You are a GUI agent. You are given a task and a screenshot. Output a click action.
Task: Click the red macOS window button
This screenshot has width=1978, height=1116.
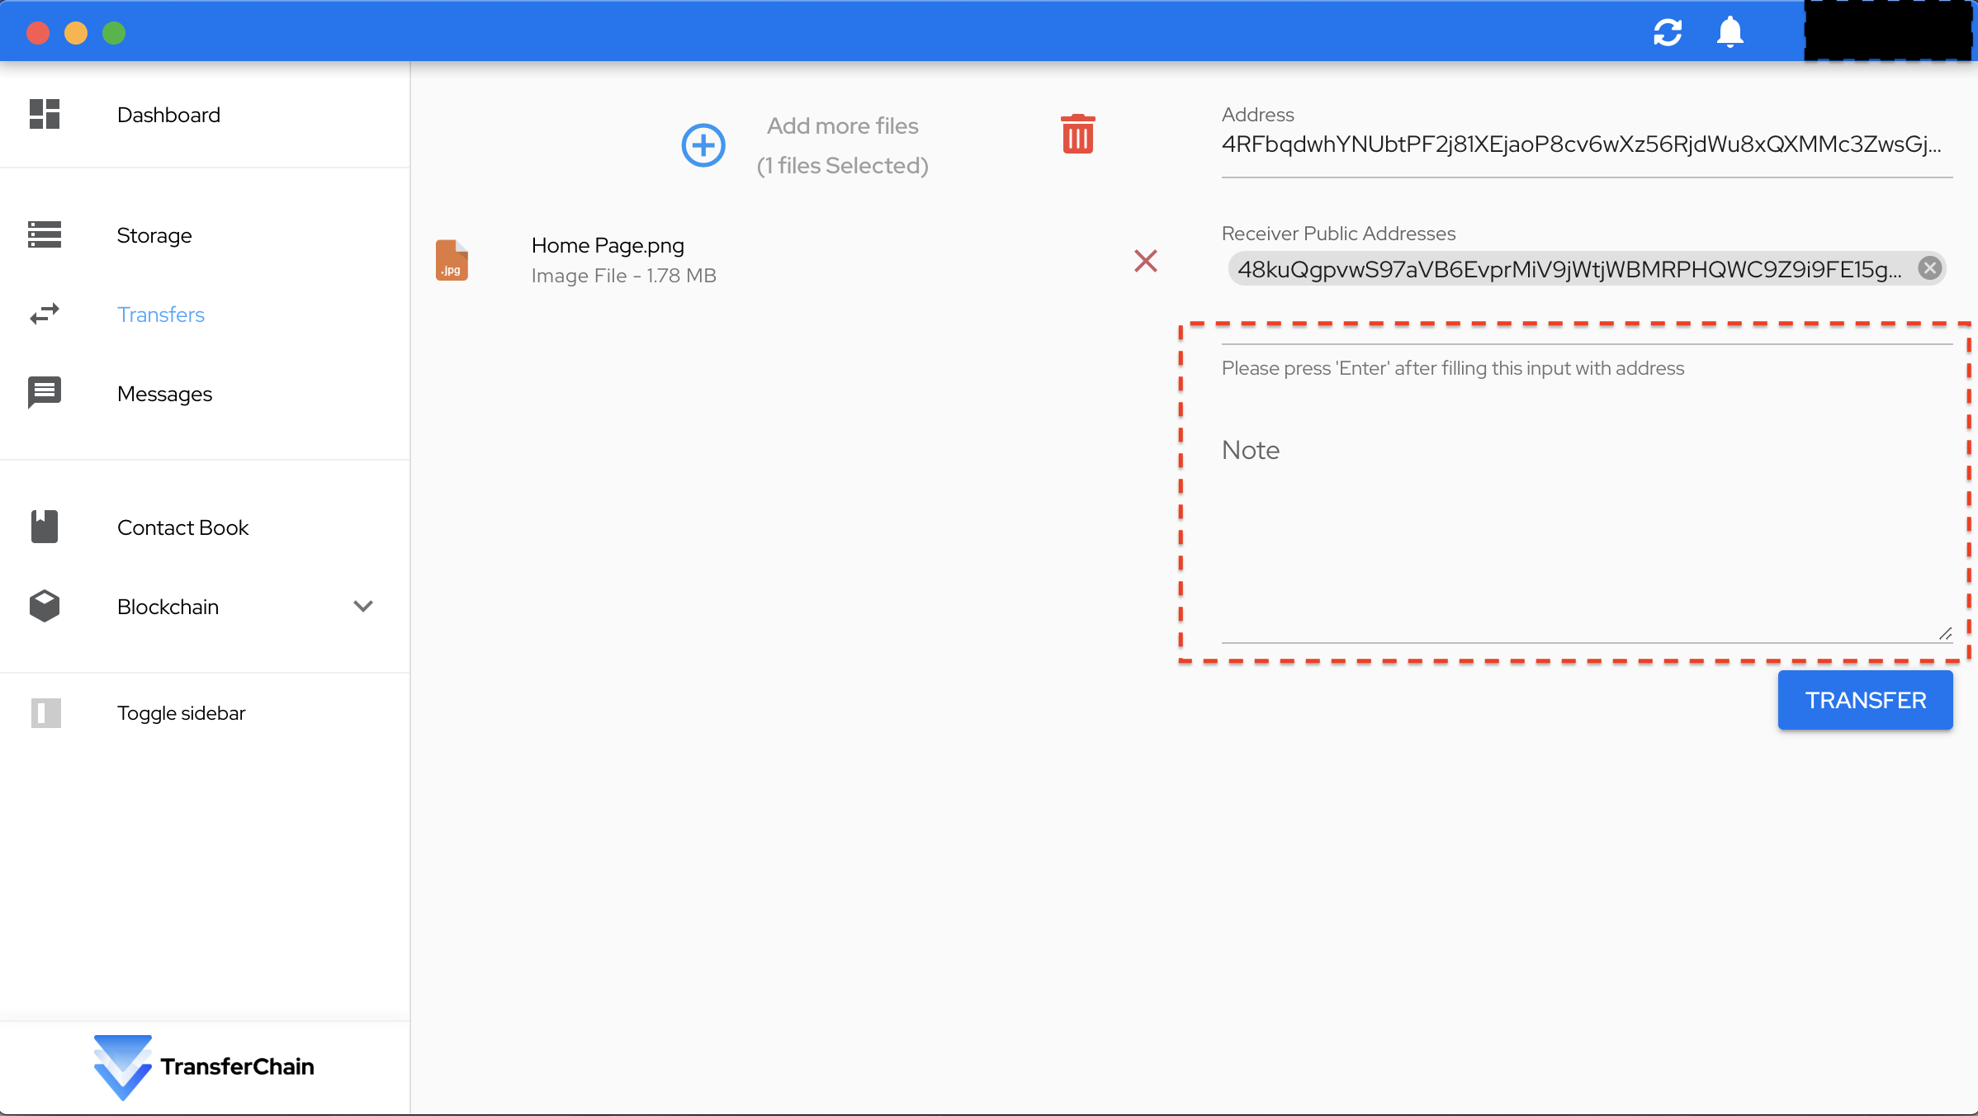(38, 33)
